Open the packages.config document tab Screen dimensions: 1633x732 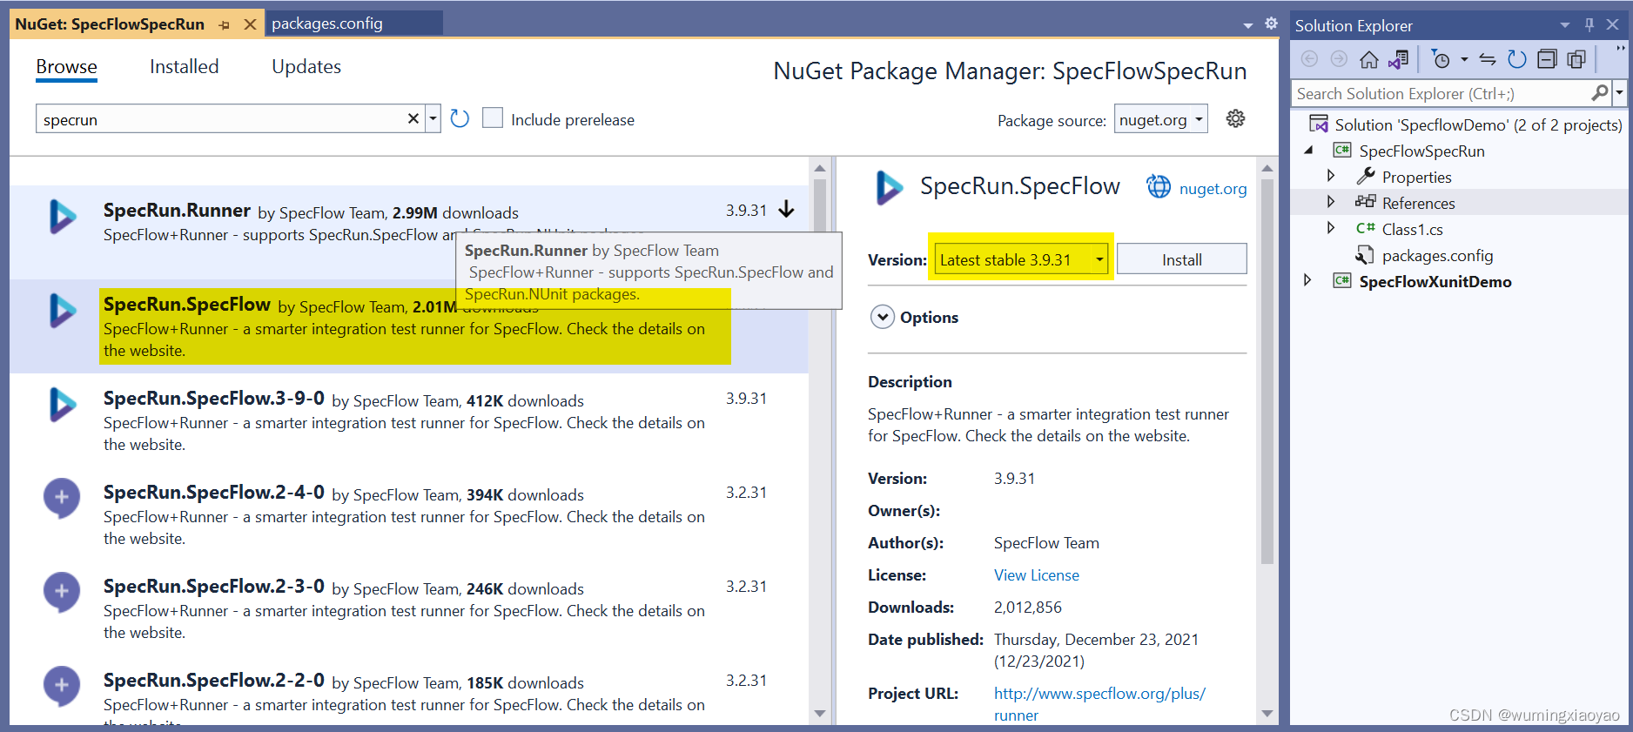[353, 24]
